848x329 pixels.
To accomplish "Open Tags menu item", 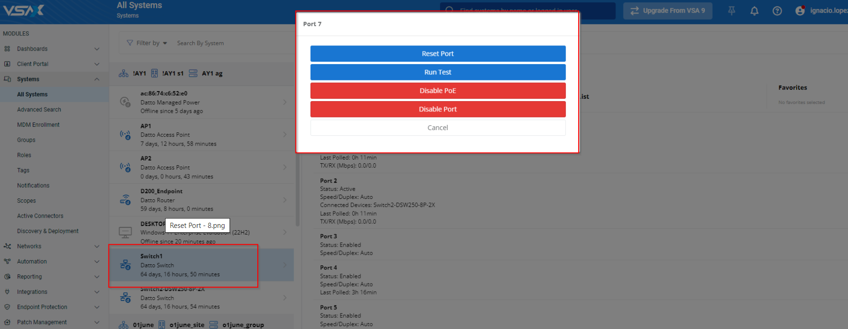I will tap(23, 170).
